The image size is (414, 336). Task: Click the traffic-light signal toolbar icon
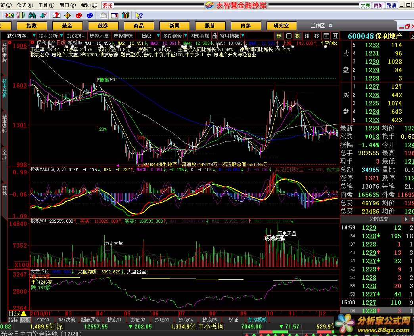click(10, 15)
